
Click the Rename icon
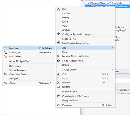(x=58, y=87)
